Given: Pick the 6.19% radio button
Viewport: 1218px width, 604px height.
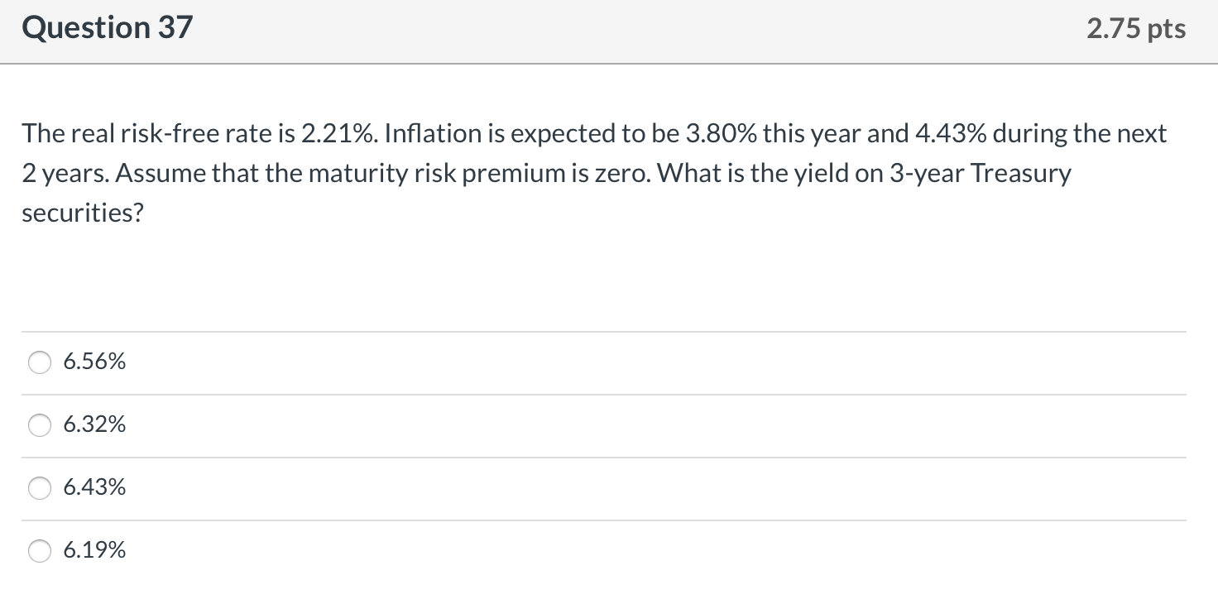Looking at the screenshot, I should [40, 551].
